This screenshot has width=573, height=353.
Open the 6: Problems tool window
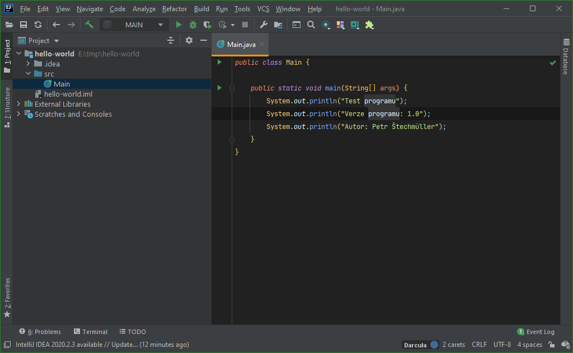[x=40, y=331]
